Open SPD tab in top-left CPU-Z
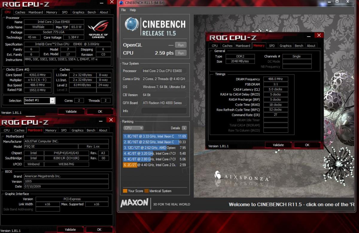 coord(65,12)
